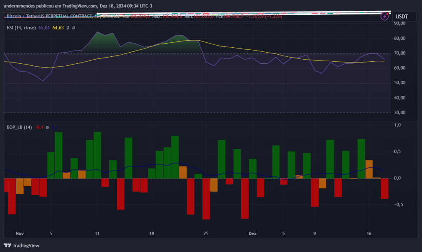
Task: Click the BOP_LB (14) indicator label
Action: (19, 127)
